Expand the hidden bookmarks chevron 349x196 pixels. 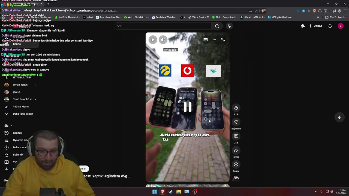pos(318,17)
